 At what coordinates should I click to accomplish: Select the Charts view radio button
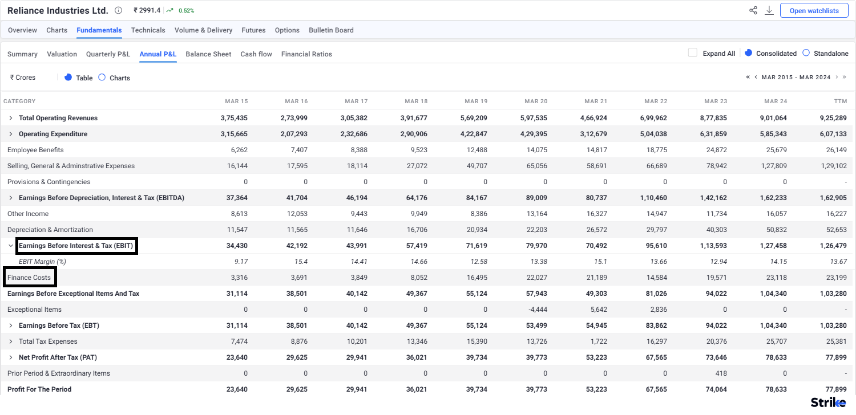102,78
